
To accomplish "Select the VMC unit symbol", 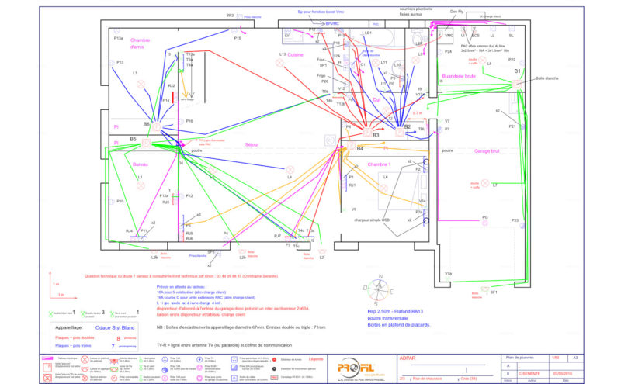I will (449, 36).
